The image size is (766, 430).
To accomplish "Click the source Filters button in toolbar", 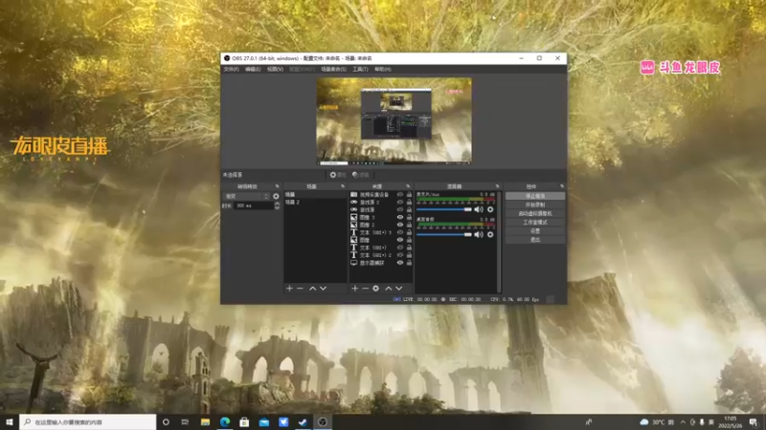I will coord(361,175).
